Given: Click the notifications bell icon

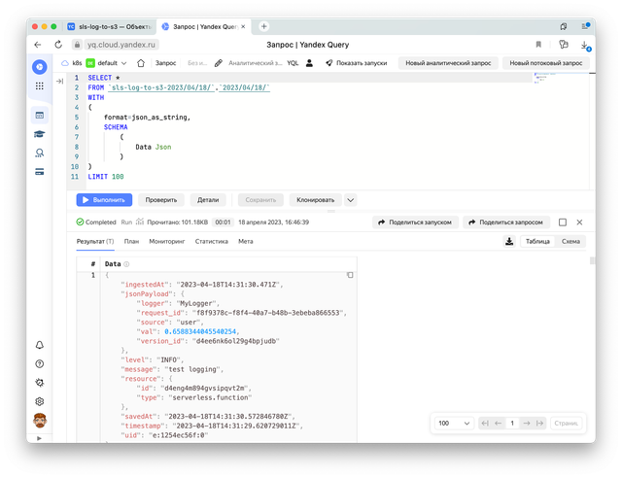Looking at the screenshot, I should pyautogui.click(x=39, y=345).
